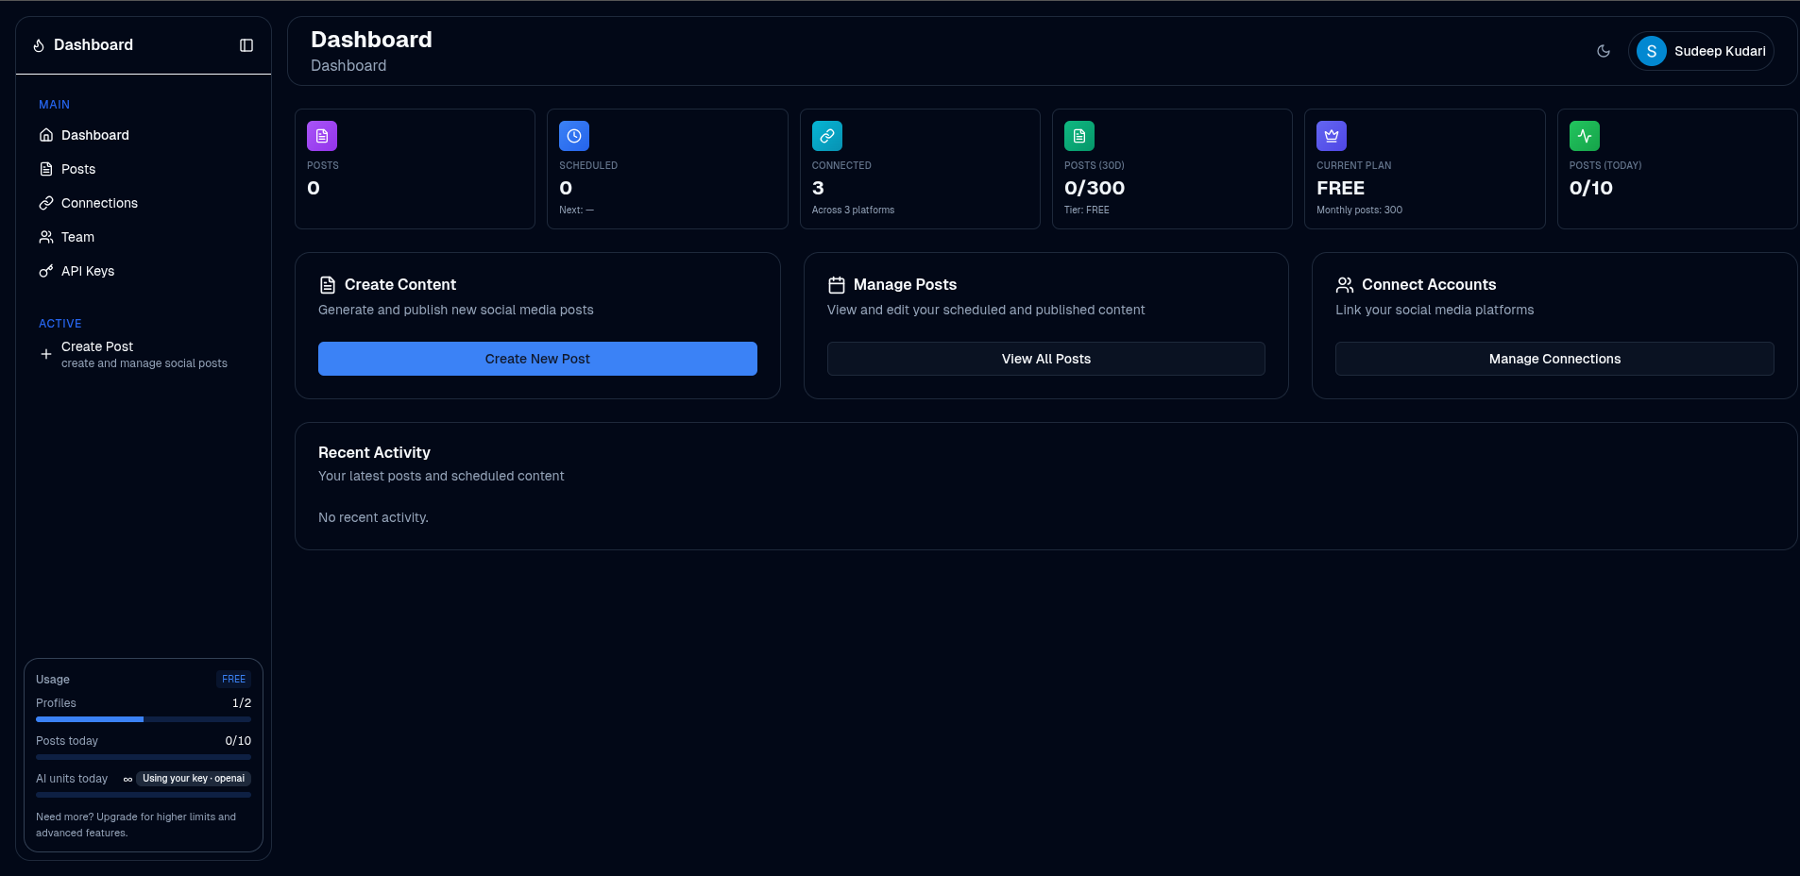Switch theme using the moon icon

tap(1604, 51)
